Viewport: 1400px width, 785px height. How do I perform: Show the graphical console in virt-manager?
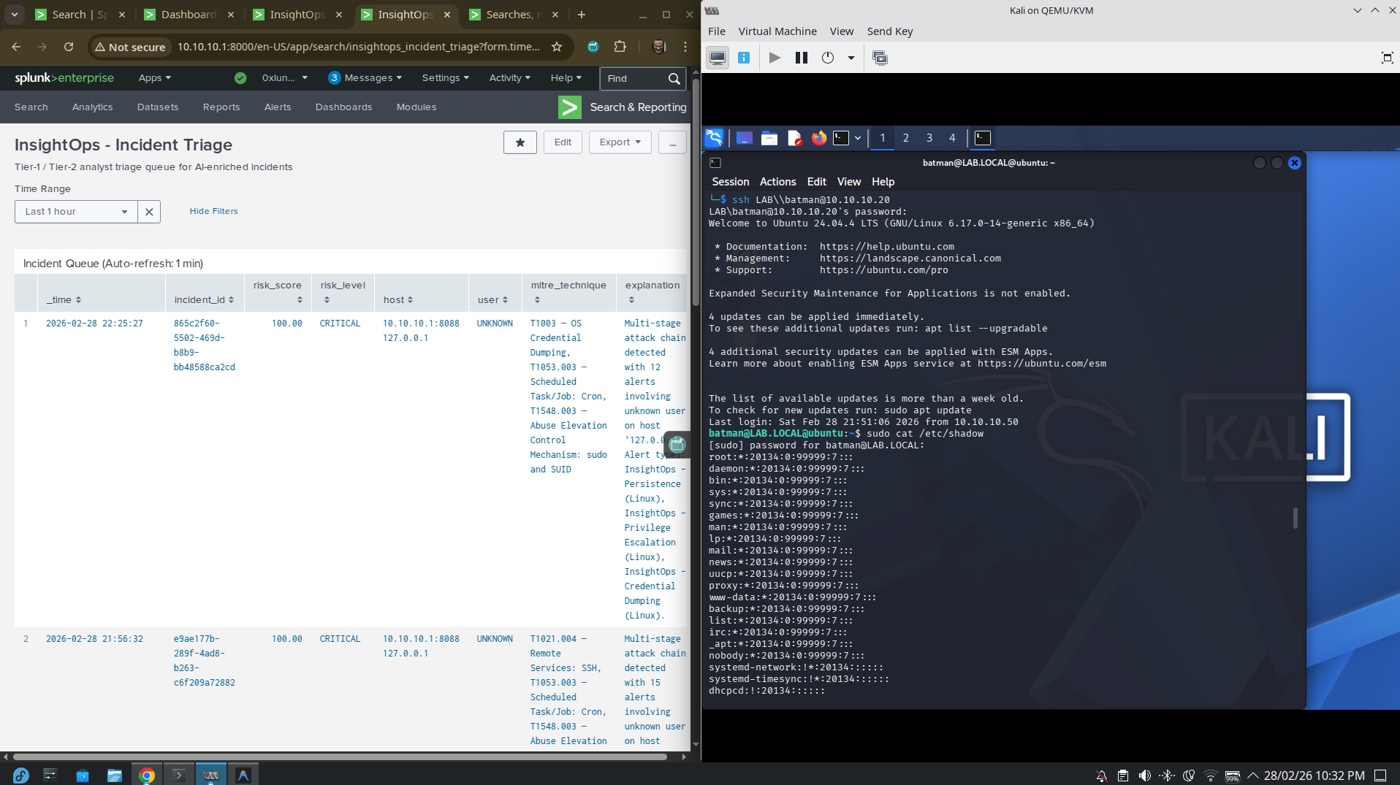tap(718, 58)
